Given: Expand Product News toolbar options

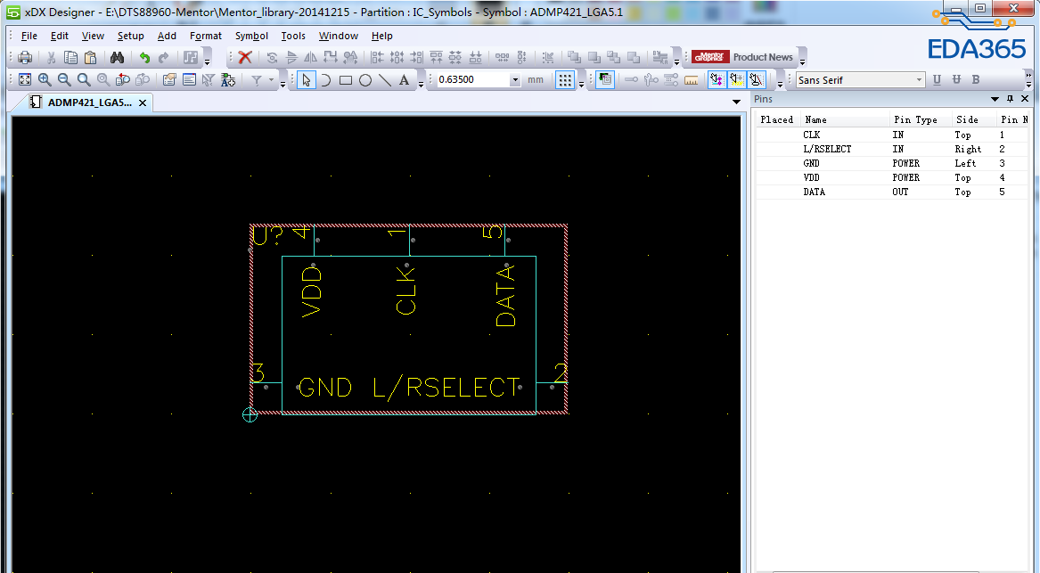Looking at the screenshot, I should [x=802, y=61].
